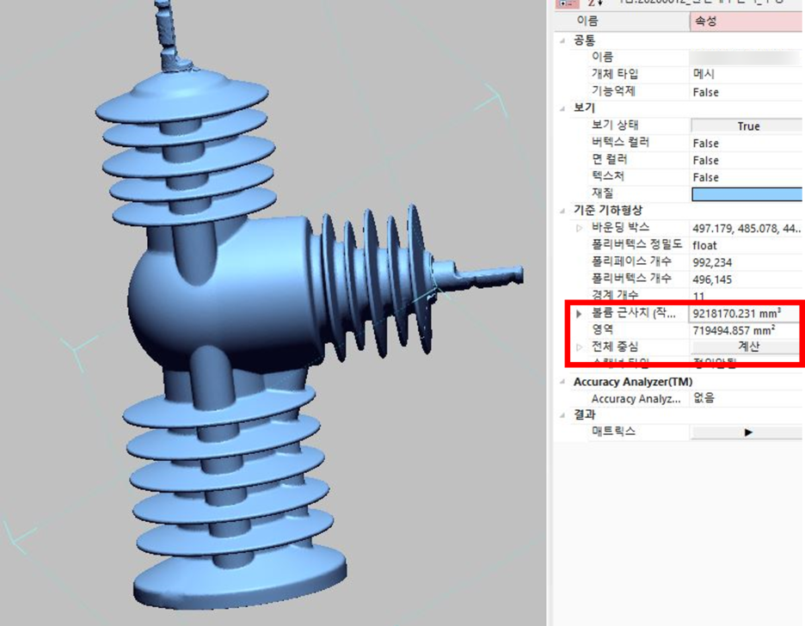Toggle 기능억제 False value
Image resolution: width=805 pixels, height=626 pixels.
tap(706, 92)
